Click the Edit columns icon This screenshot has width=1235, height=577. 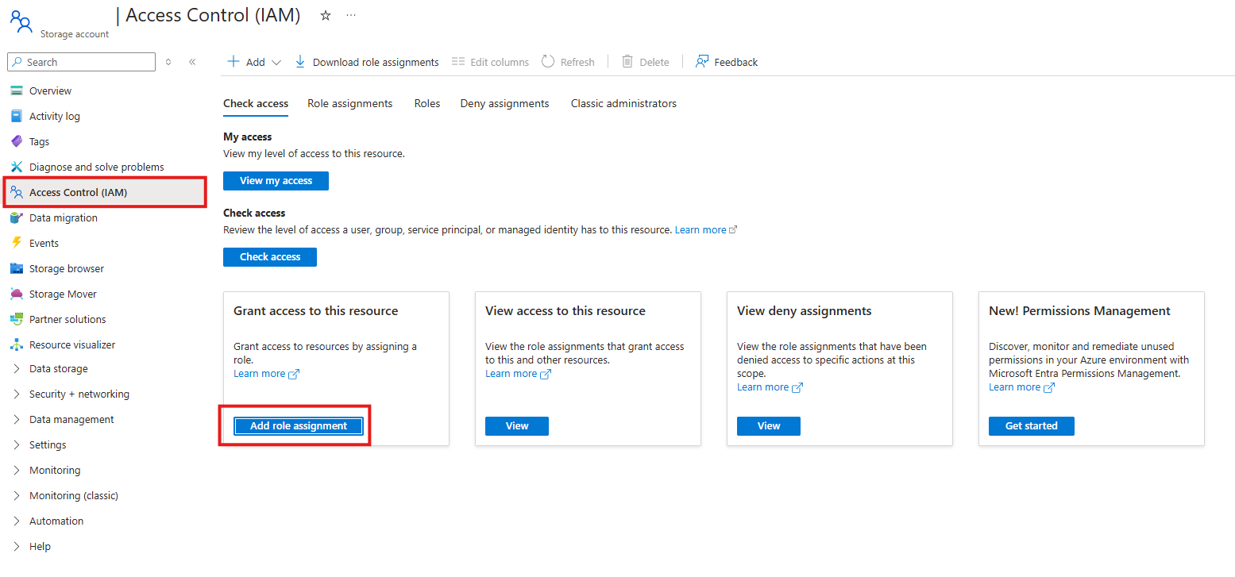point(458,62)
